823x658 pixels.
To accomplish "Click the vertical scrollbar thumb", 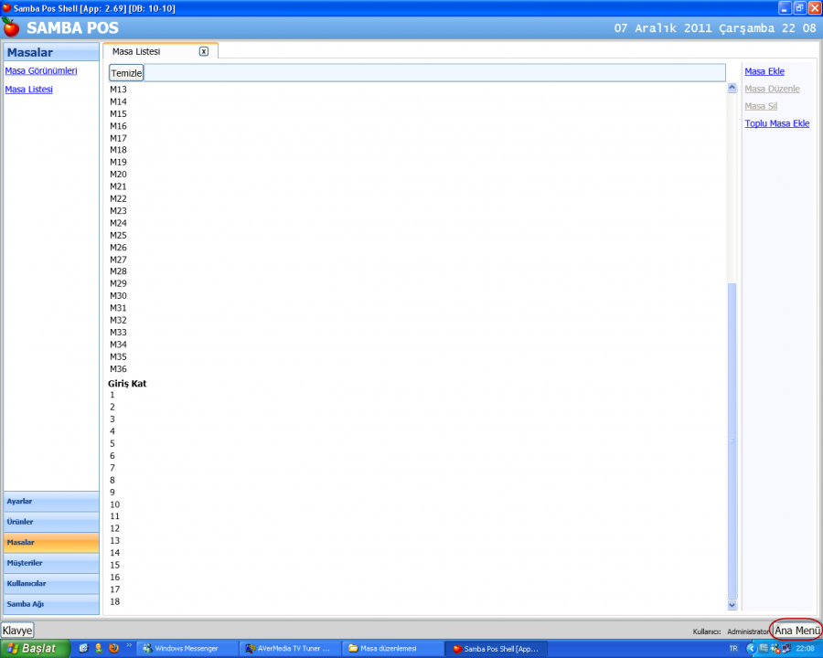I will [x=732, y=440].
